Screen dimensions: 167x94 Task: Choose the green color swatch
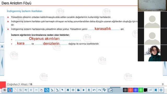pyautogui.click(x=141, y=90)
